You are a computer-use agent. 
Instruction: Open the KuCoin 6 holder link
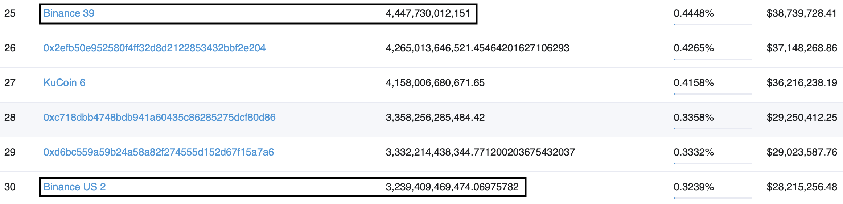pyautogui.click(x=65, y=83)
